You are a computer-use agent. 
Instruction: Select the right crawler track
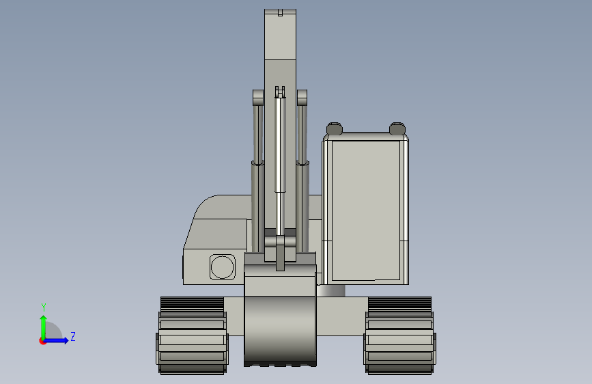tap(400, 335)
